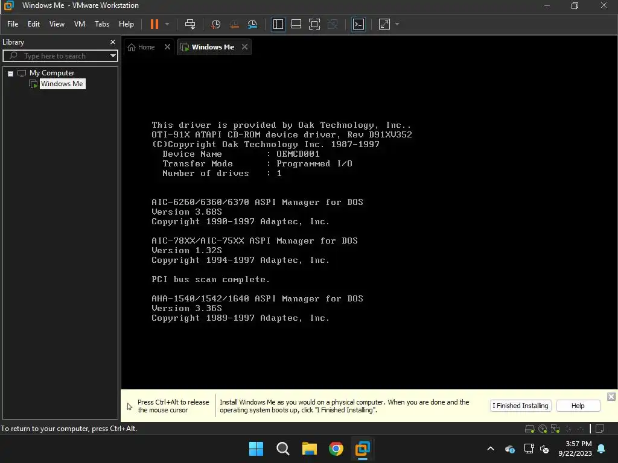Dismiss the install hint bar
The image size is (618, 463).
click(x=611, y=397)
